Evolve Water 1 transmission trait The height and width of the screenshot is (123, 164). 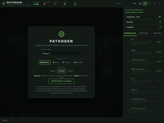(x=143, y=52)
